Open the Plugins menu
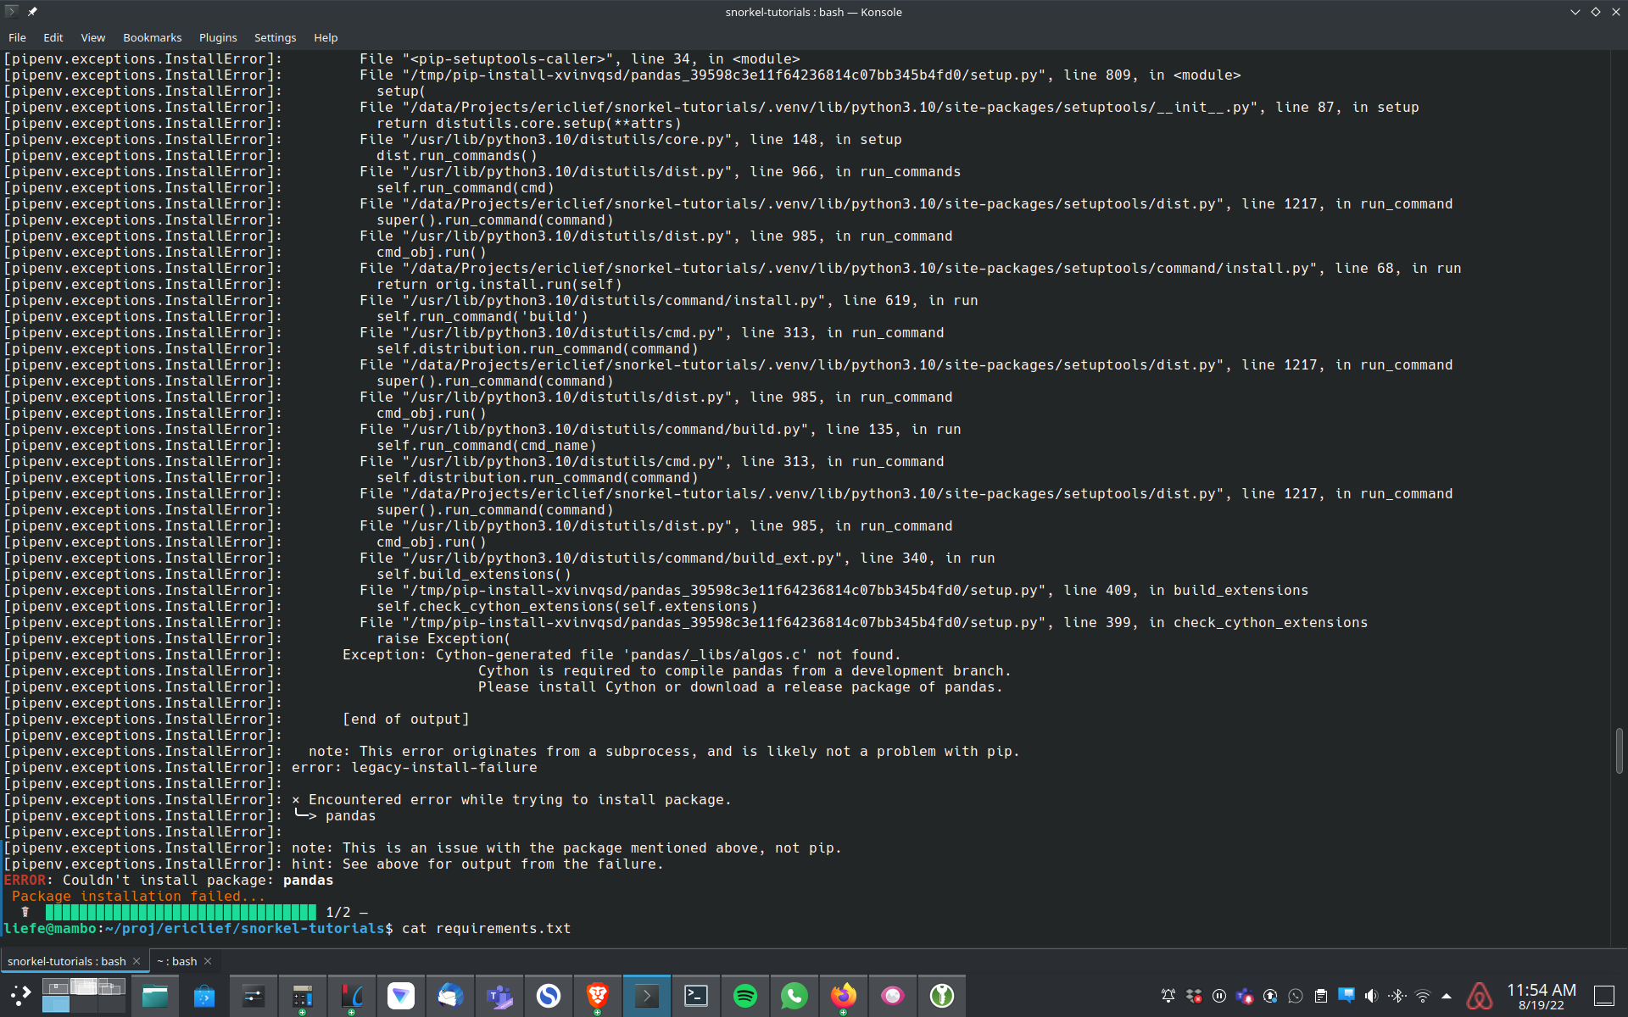Image resolution: width=1628 pixels, height=1017 pixels. (218, 37)
